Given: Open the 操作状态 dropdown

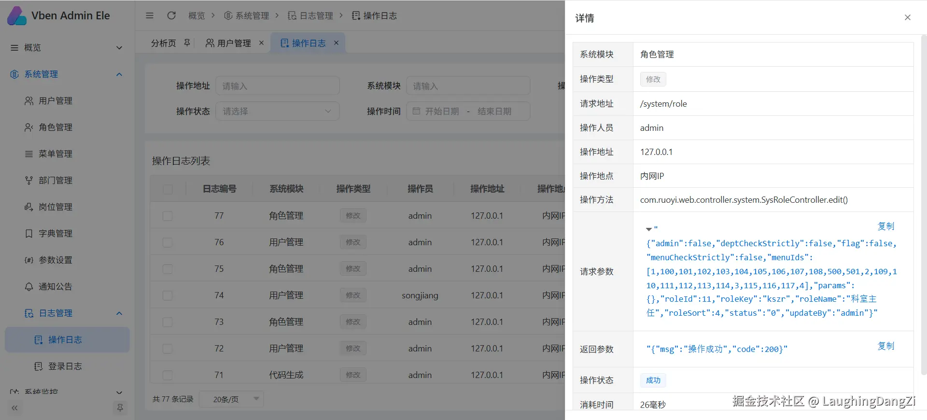Looking at the screenshot, I should tap(277, 112).
